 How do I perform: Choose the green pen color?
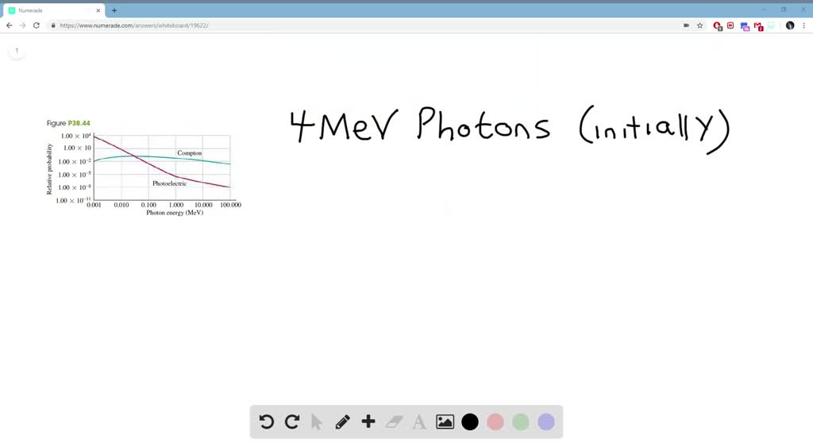tap(521, 422)
